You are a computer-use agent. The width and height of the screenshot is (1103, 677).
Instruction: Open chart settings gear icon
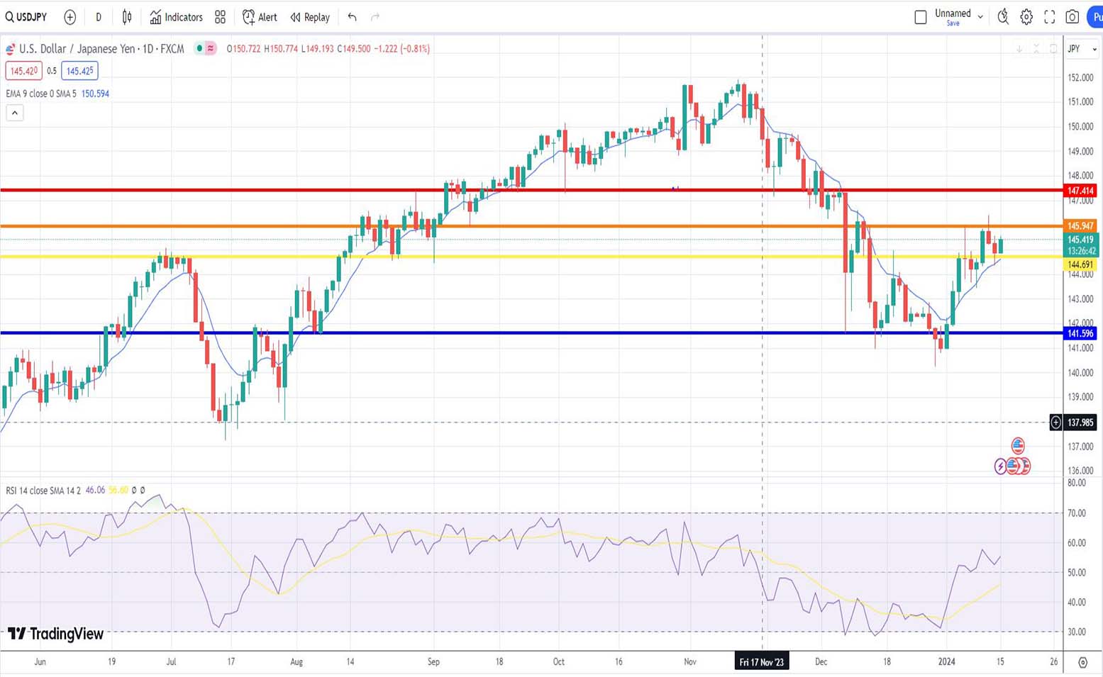click(x=1026, y=17)
